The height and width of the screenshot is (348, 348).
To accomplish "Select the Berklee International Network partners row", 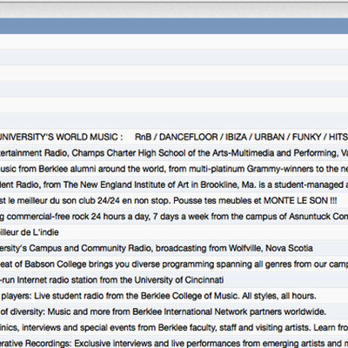I will coord(174,311).
